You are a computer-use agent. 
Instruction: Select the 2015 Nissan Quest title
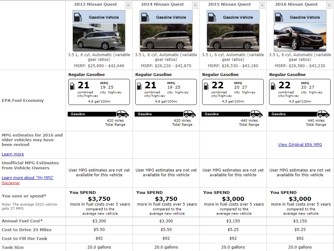(x=230, y=4)
